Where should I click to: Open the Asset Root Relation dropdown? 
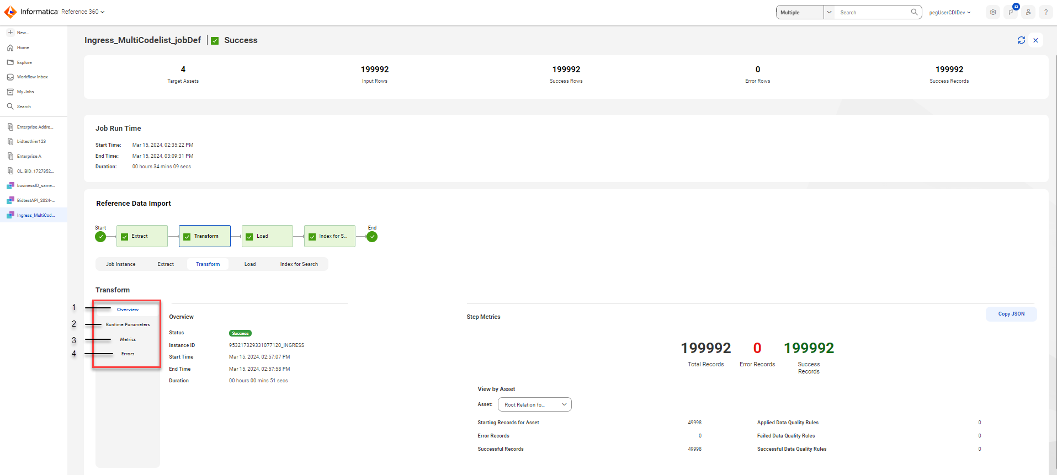click(534, 404)
